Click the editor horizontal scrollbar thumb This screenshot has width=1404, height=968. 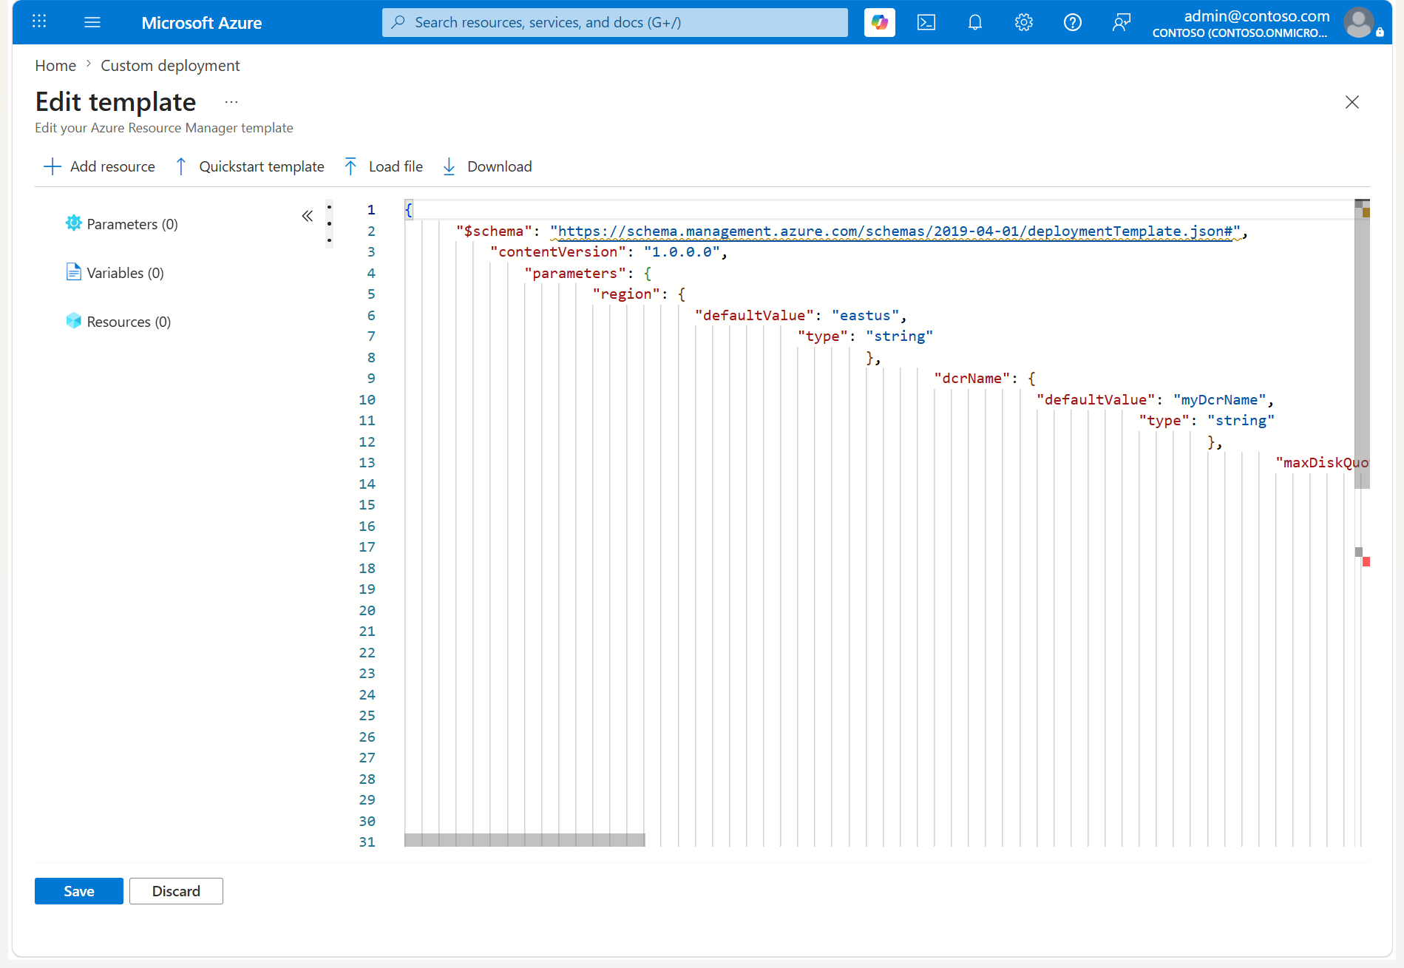(525, 840)
